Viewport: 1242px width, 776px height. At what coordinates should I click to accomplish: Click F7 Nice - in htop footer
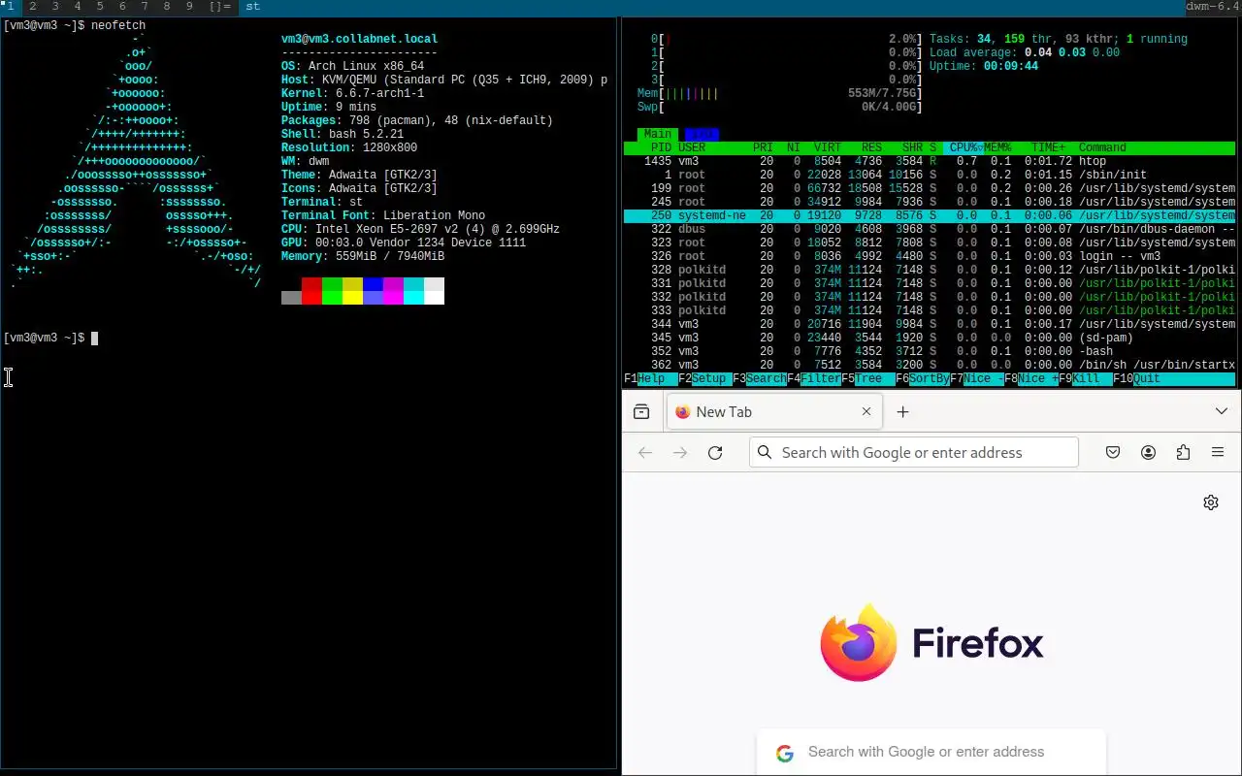(x=977, y=378)
